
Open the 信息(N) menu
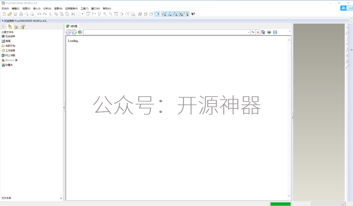point(58,8)
